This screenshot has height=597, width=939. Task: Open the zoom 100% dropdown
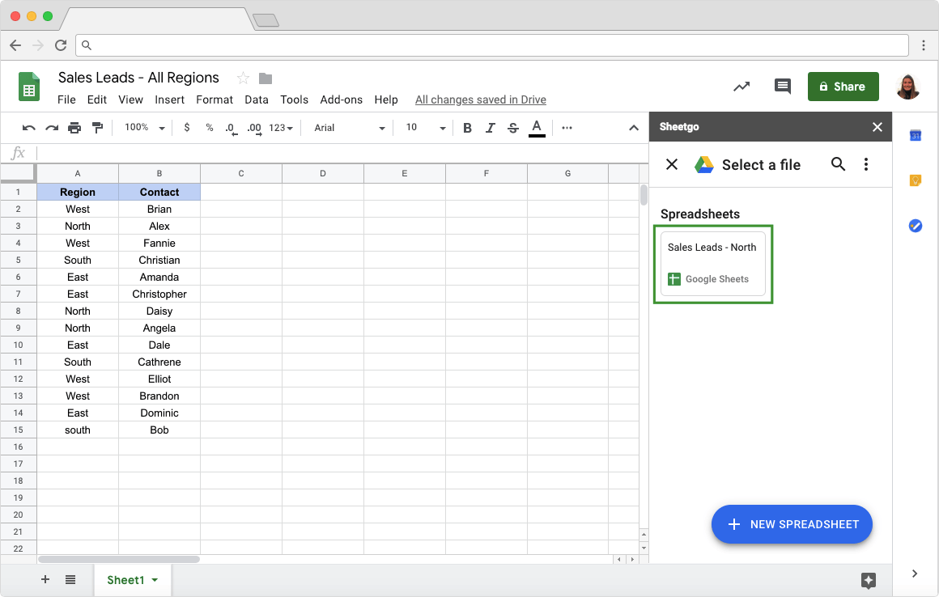point(144,128)
